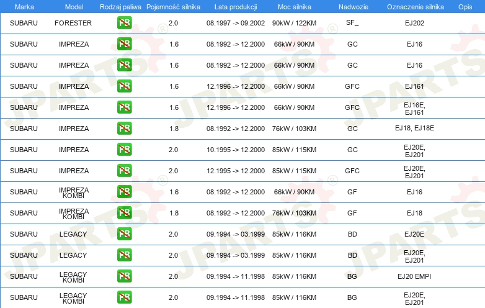Image resolution: width=485 pixels, height=308 pixels.
Task: Click the petrol fuel icon in the Forester row
Action: [x=124, y=23]
